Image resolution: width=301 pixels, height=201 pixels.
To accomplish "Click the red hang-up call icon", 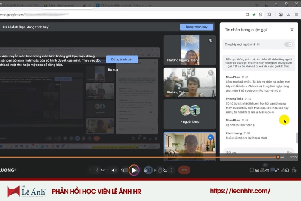I will [x=184, y=170].
